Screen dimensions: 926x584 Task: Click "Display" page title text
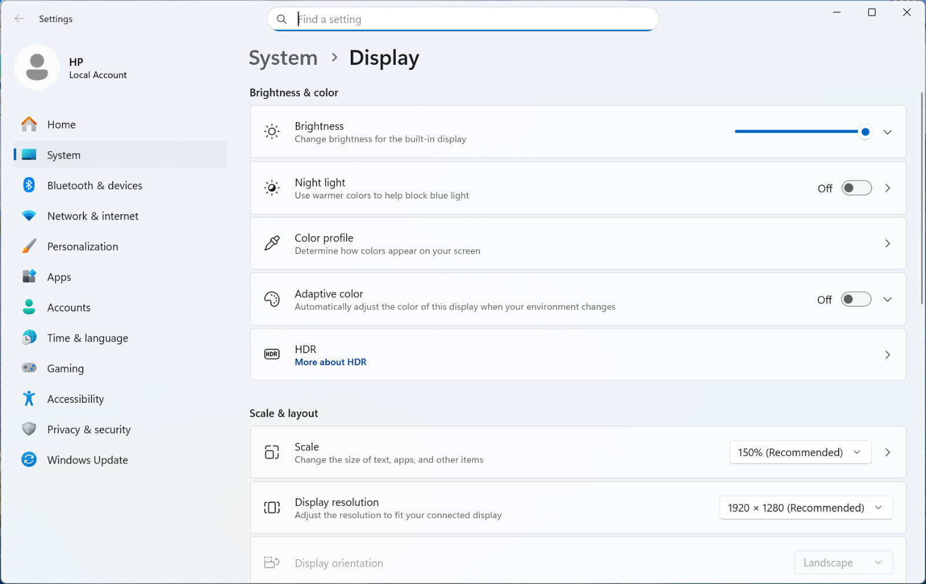pyautogui.click(x=384, y=58)
